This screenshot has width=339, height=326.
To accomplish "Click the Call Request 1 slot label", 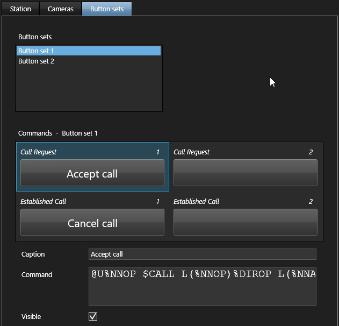I will coord(39,152).
